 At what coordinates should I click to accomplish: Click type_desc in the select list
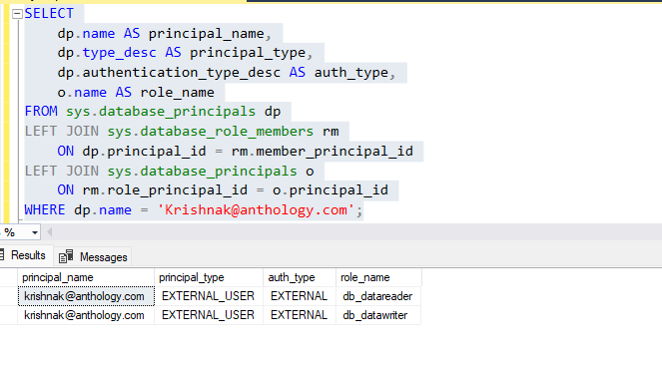[119, 53]
